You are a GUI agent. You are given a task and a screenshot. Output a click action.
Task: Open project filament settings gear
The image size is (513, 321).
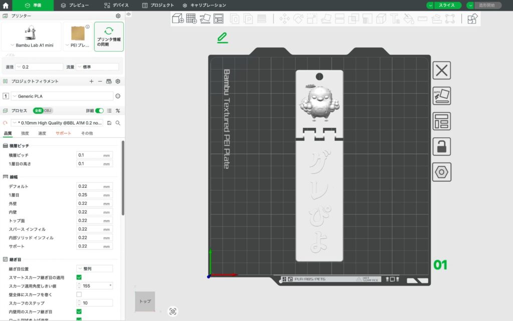point(118,82)
